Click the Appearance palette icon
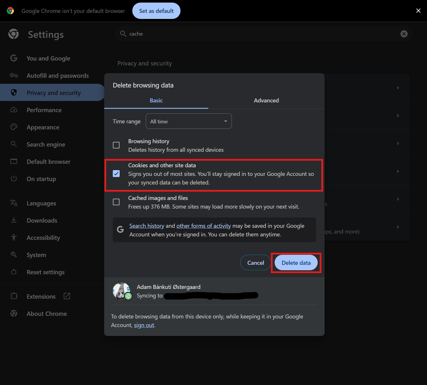The image size is (427, 385). pos(14,127)
